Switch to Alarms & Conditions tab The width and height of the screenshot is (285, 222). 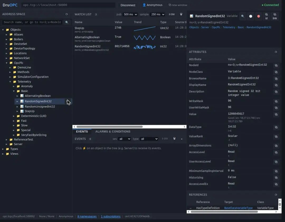[x=113, y=132]
